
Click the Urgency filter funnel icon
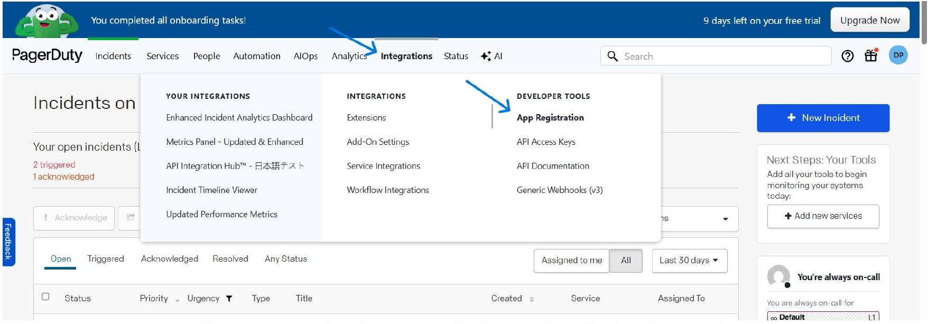229,299
